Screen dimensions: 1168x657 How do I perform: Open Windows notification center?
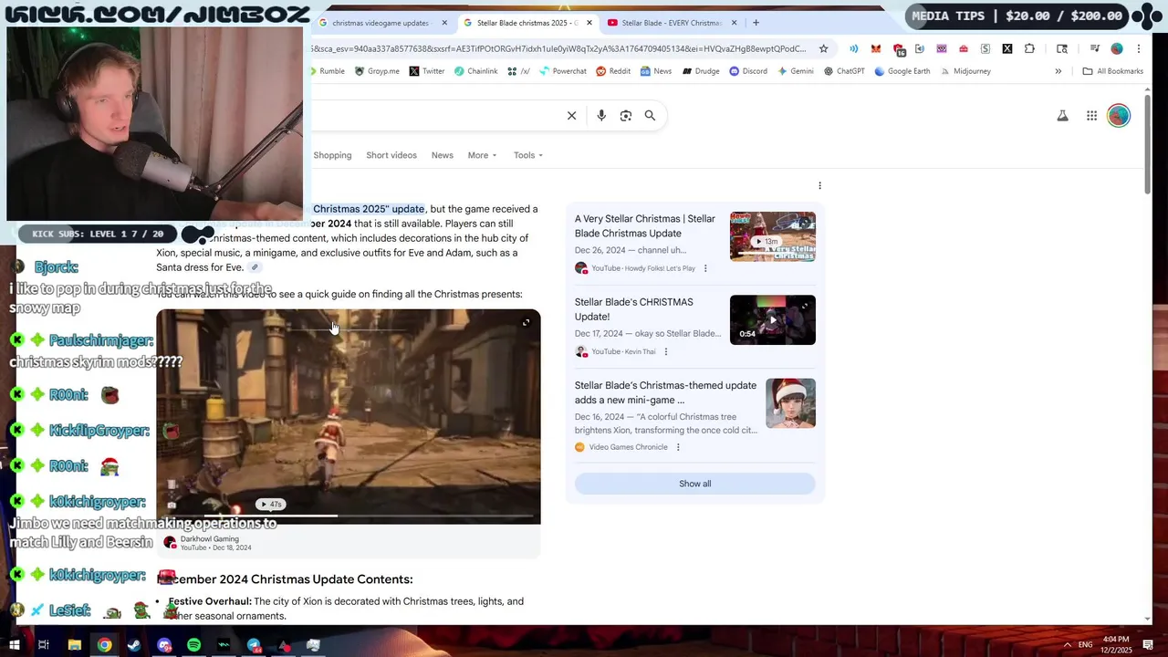click(x=1149, y=645)
